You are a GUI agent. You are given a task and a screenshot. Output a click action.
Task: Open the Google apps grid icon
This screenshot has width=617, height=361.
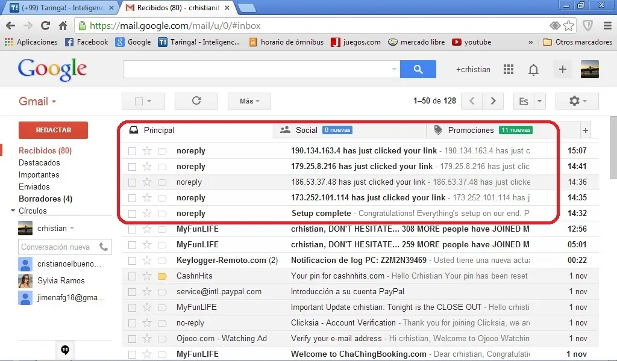point(509,70)
